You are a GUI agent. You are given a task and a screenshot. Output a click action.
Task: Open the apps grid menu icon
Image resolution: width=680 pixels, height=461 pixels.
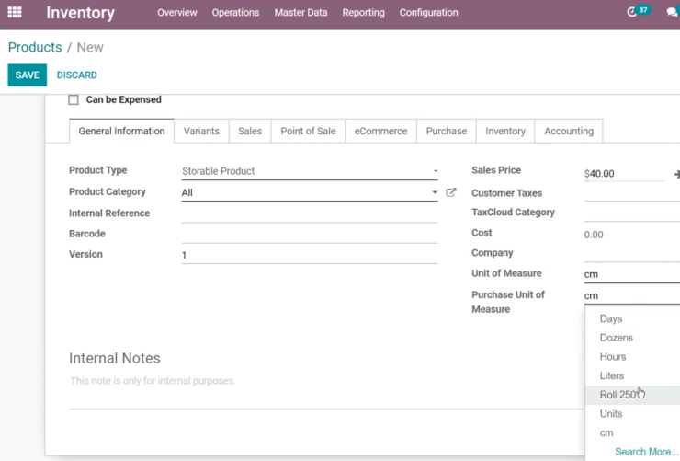[x=15, y=12]
